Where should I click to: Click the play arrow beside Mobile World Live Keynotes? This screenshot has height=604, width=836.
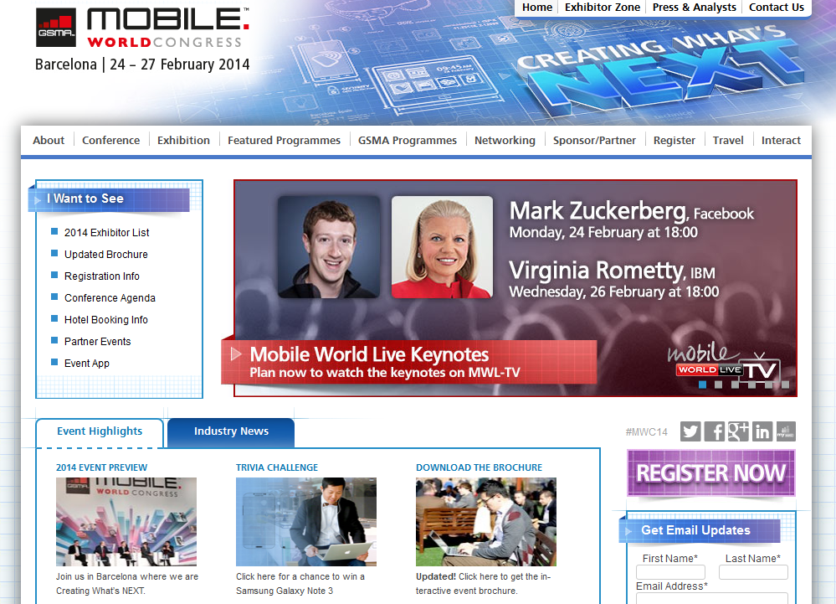click(236, 354)
